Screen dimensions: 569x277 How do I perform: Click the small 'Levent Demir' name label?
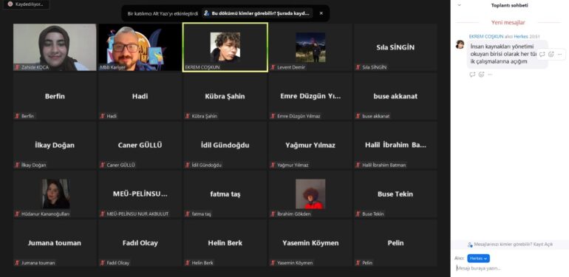pos(291,67)
